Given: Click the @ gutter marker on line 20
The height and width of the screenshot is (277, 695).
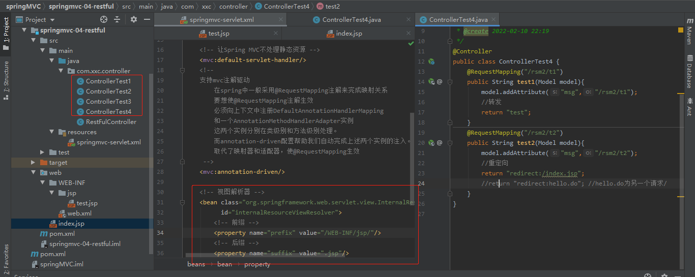Looking at the screenshot, I should click(440, 143).
